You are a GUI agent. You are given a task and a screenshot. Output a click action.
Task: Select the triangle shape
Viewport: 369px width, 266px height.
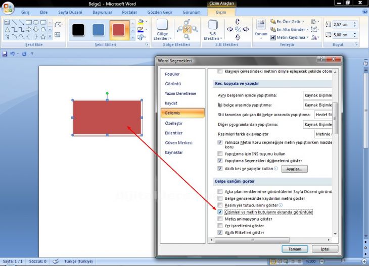point(7,30)
